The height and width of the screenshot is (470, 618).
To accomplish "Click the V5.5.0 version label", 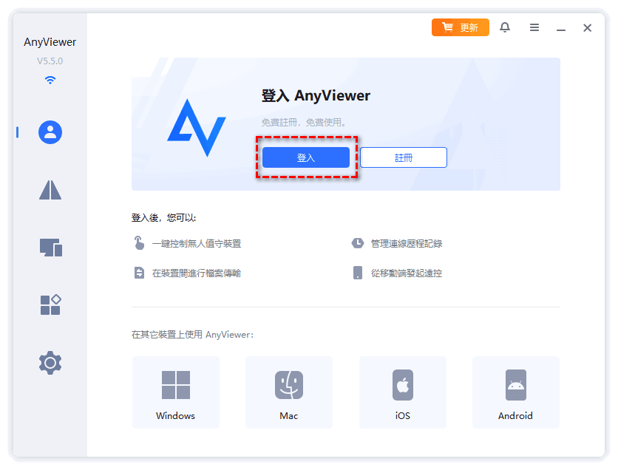I will tap(50, 61).
